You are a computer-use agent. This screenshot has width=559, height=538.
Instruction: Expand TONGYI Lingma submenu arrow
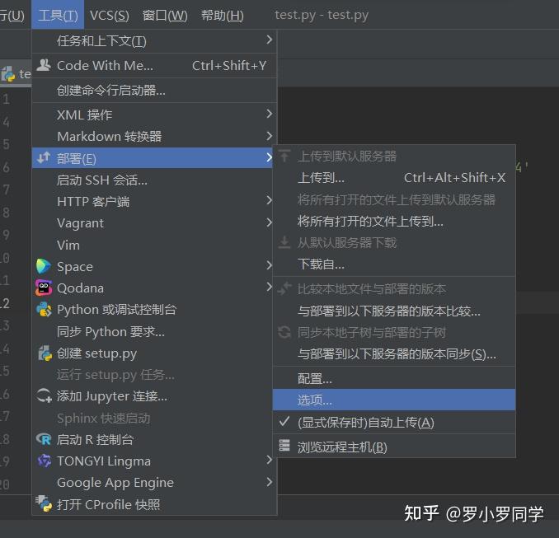[x=269, y=460]
